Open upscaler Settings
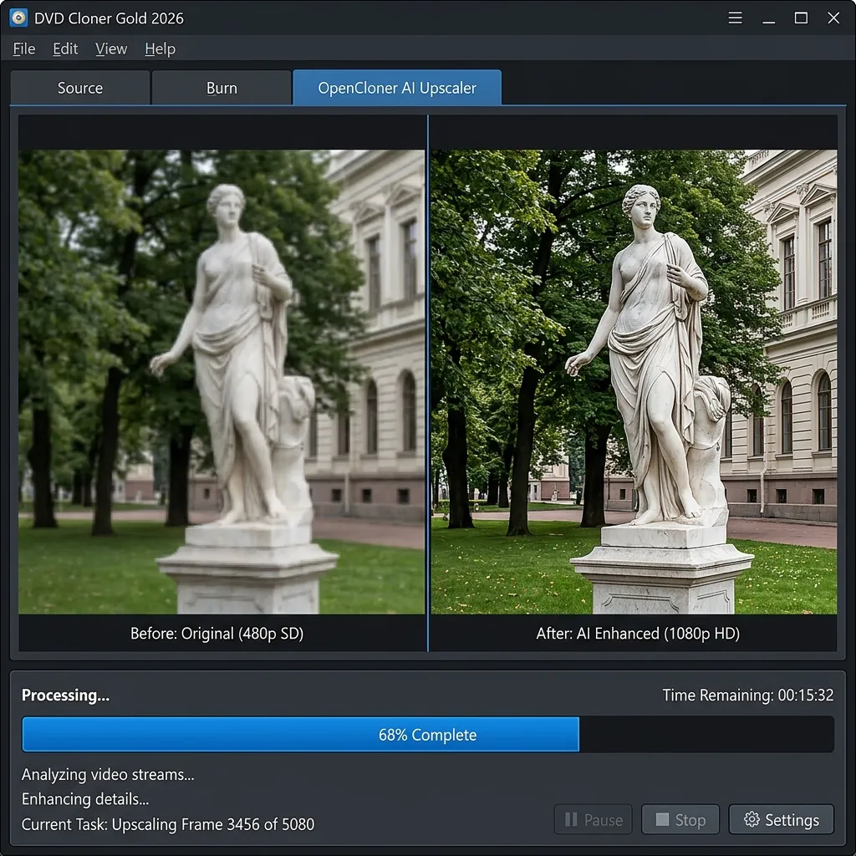 coord(782,819)
